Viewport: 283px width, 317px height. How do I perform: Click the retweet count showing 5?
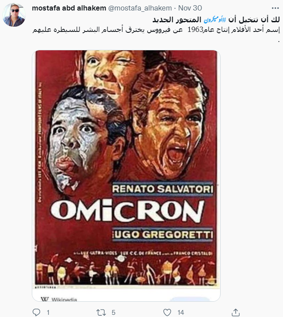[x=113, y=313]
